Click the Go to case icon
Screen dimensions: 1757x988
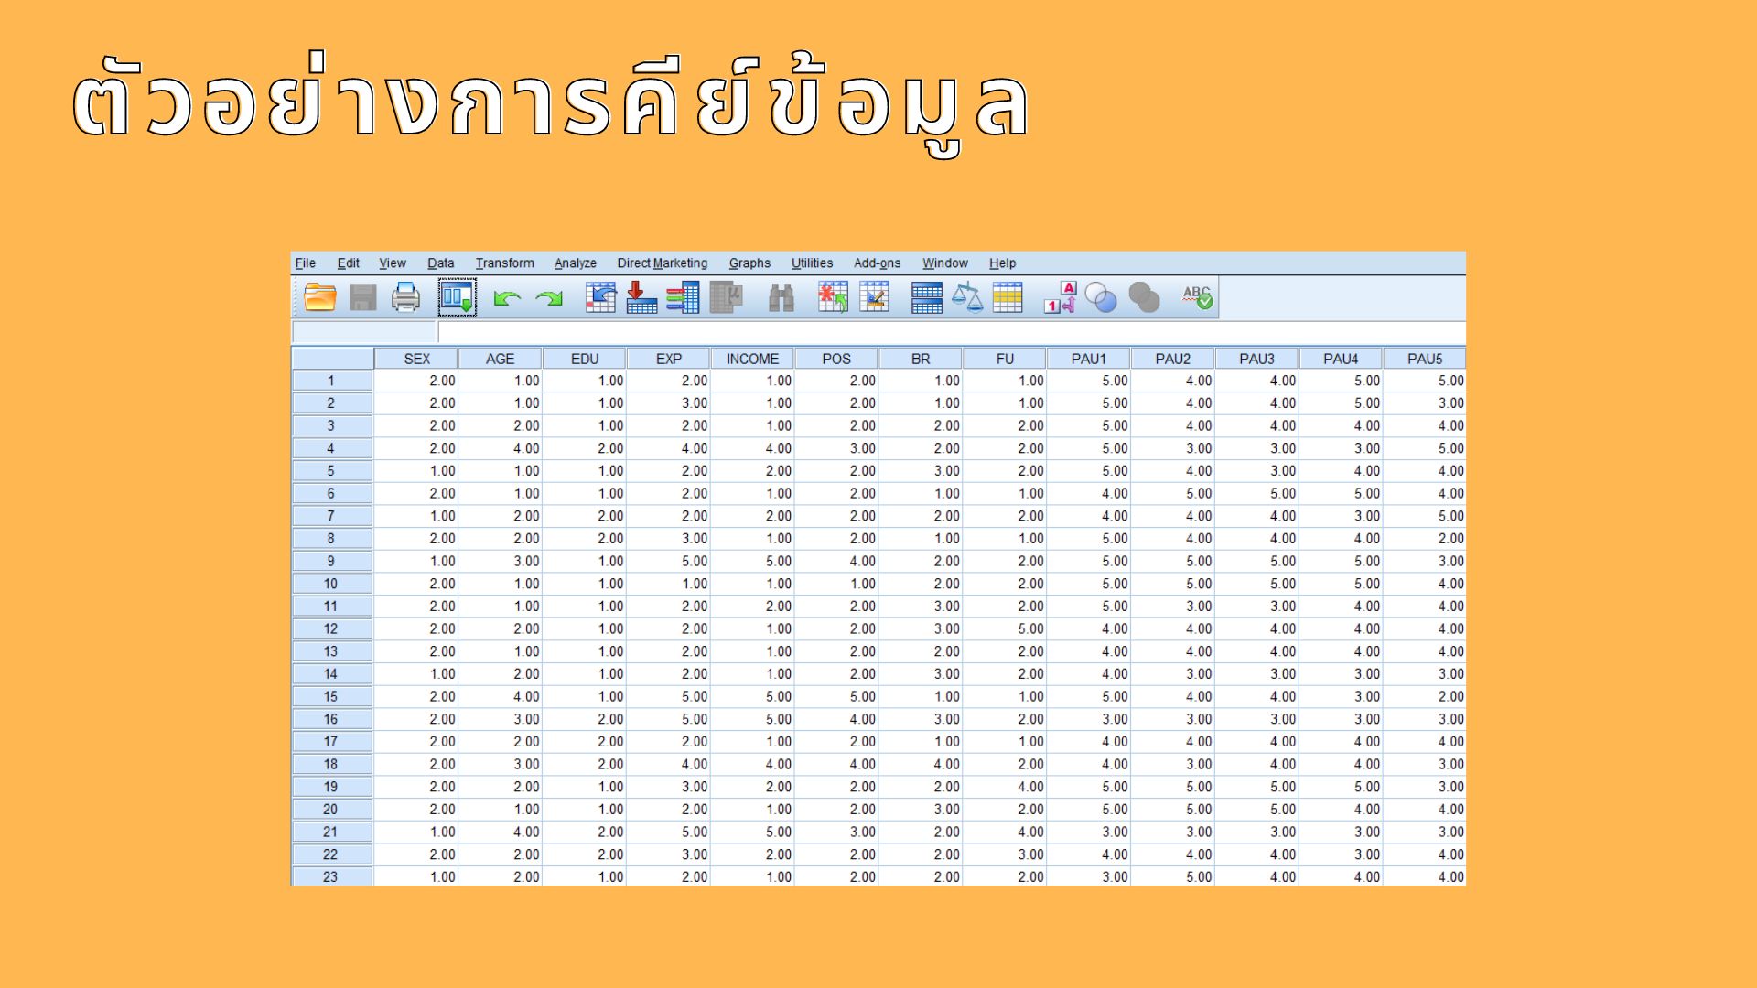(600, 297)
